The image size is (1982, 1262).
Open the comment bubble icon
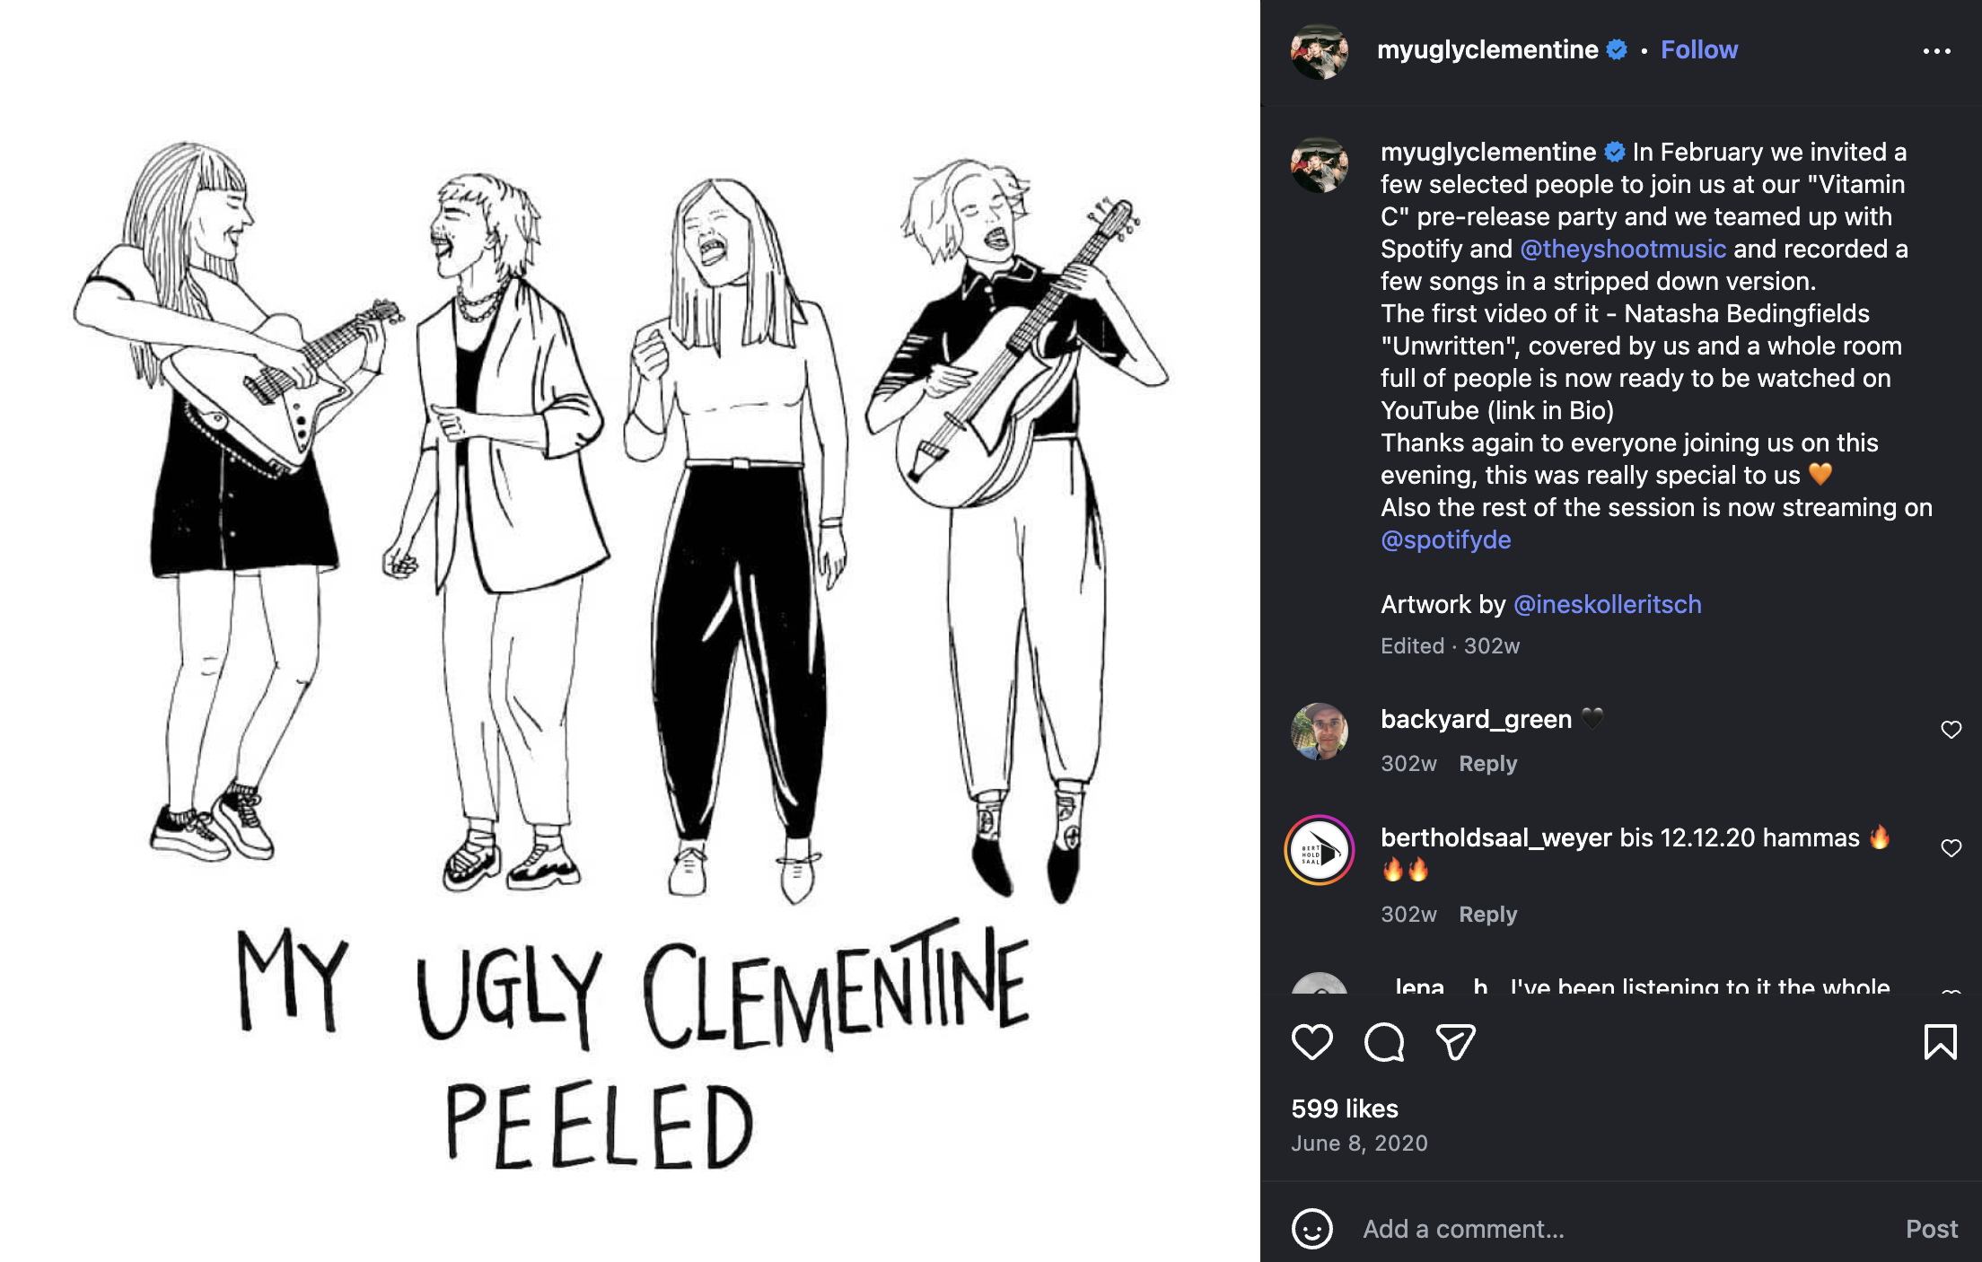[1383, 1042]
